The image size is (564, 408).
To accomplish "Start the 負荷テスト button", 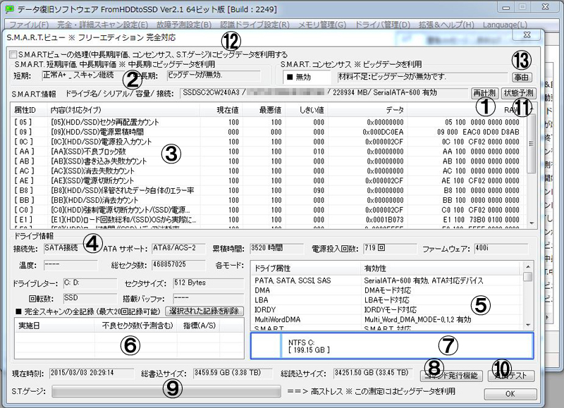I will 511,376.
